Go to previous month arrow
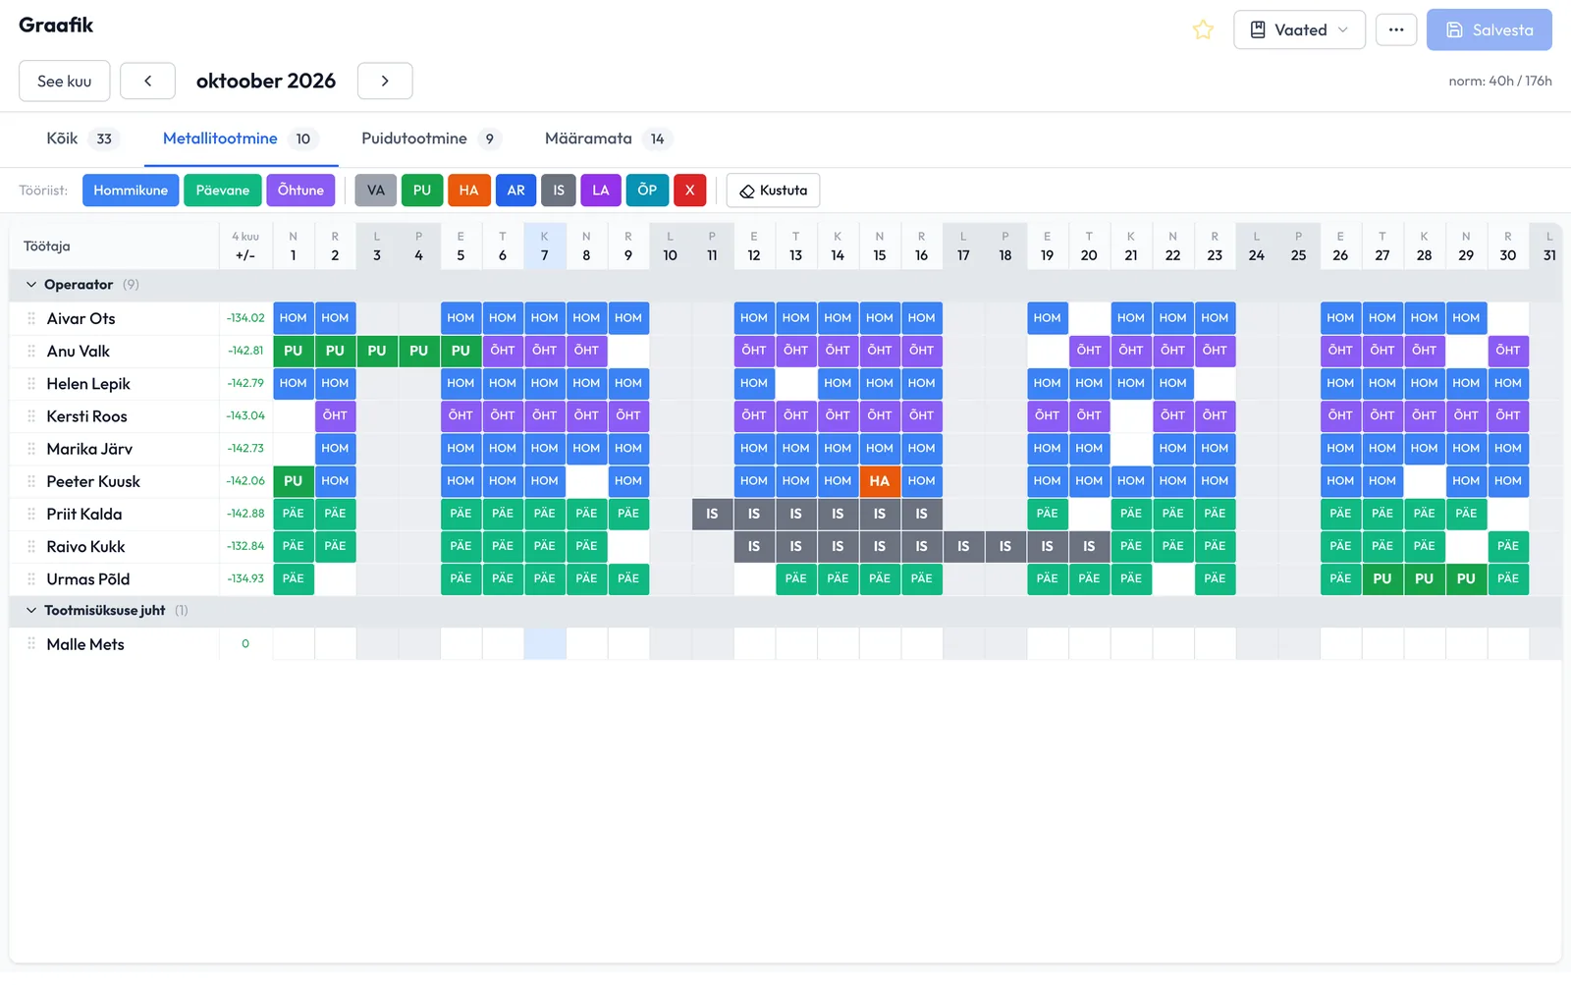The height and width of the screenshot is (985, 1571). pos(147,82)
